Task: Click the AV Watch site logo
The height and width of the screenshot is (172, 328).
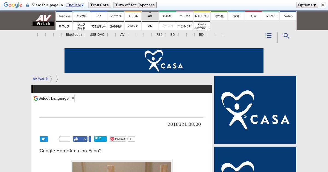Action: 43,20
